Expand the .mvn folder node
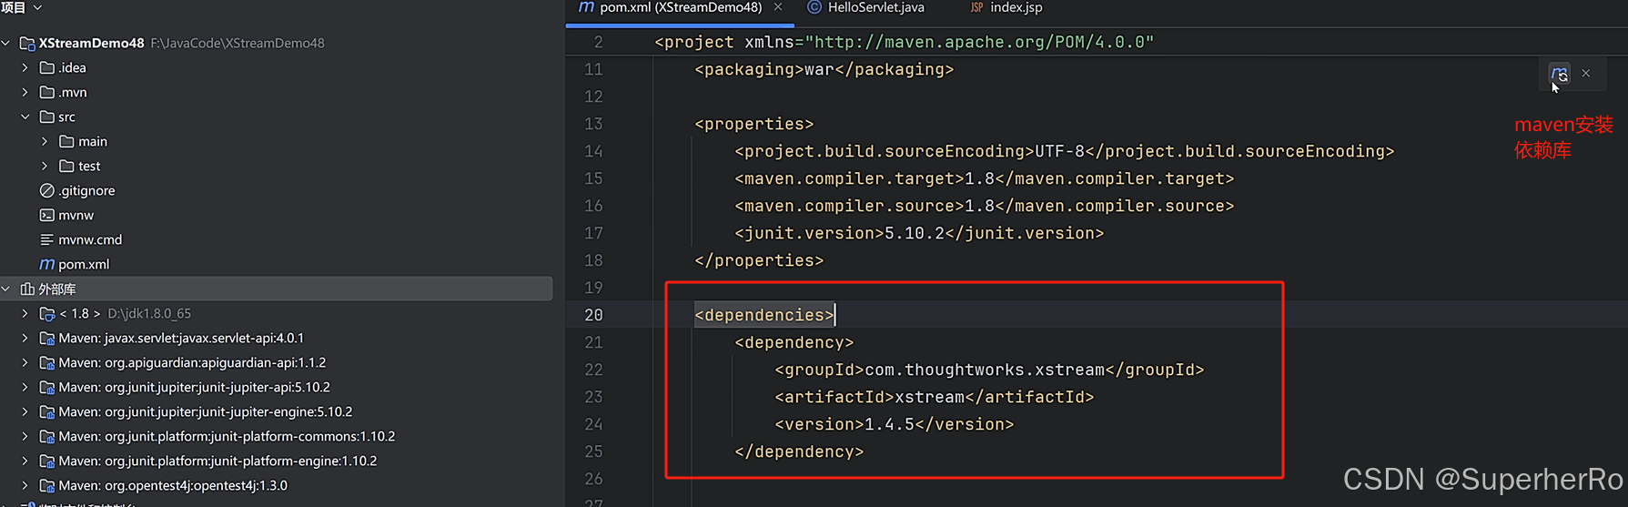This screenshot has height=507, width=1628. click(25, 92)
